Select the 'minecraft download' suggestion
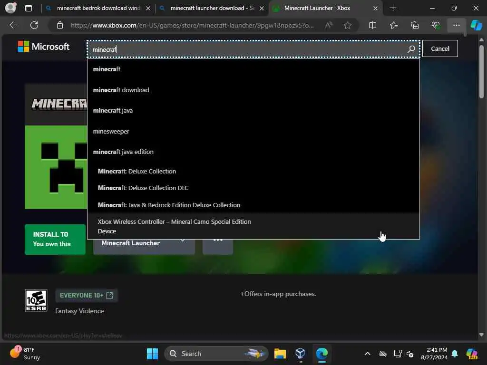This screenshot has height=365, width=487. (x=253, y=90)
